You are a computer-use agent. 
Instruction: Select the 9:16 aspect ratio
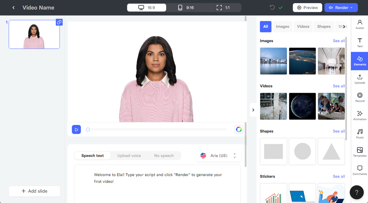185,8
